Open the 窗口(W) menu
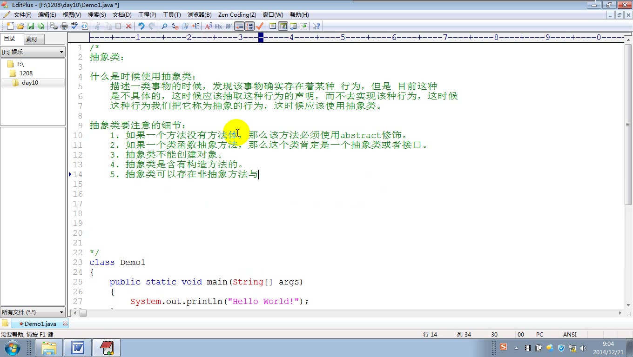This screenshot has width=633, height=357. click(273, 15)
